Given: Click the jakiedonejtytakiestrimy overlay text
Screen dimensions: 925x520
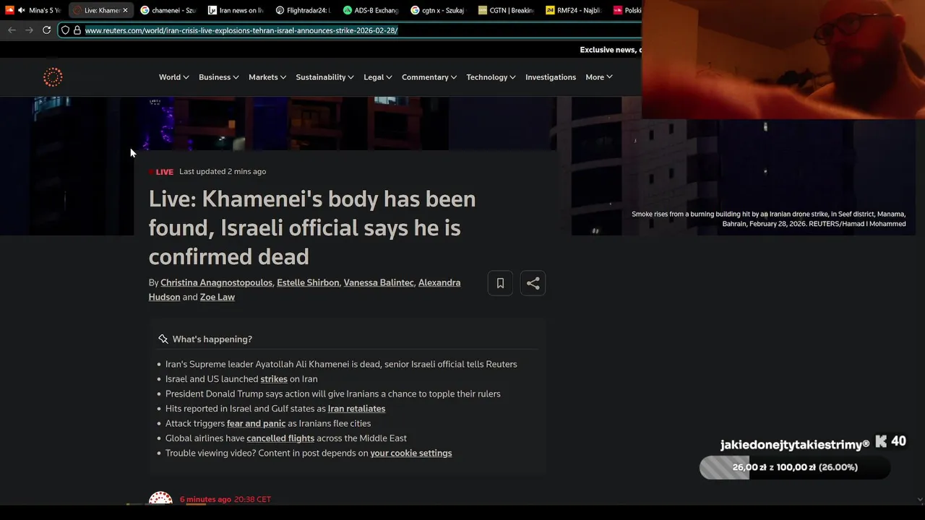Looking at the screenshot, I should pyautogui.click(x=795, y=445).
